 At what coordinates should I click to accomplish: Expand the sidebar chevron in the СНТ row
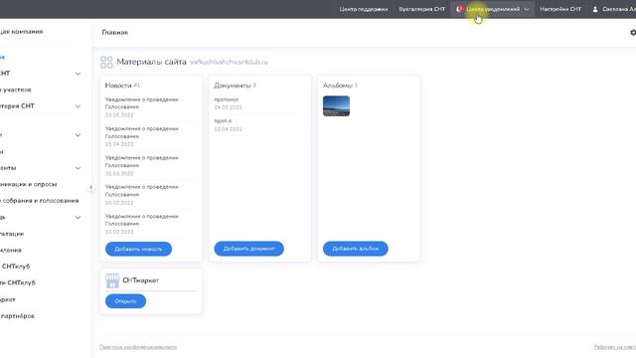click(x=78, y=74)
